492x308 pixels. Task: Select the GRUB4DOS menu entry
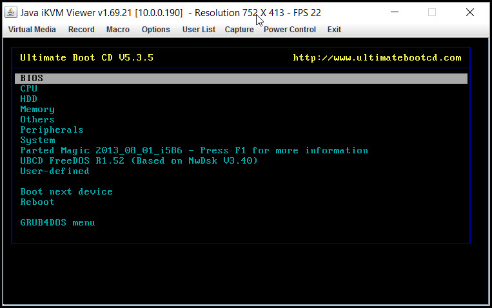coord(57,223)
